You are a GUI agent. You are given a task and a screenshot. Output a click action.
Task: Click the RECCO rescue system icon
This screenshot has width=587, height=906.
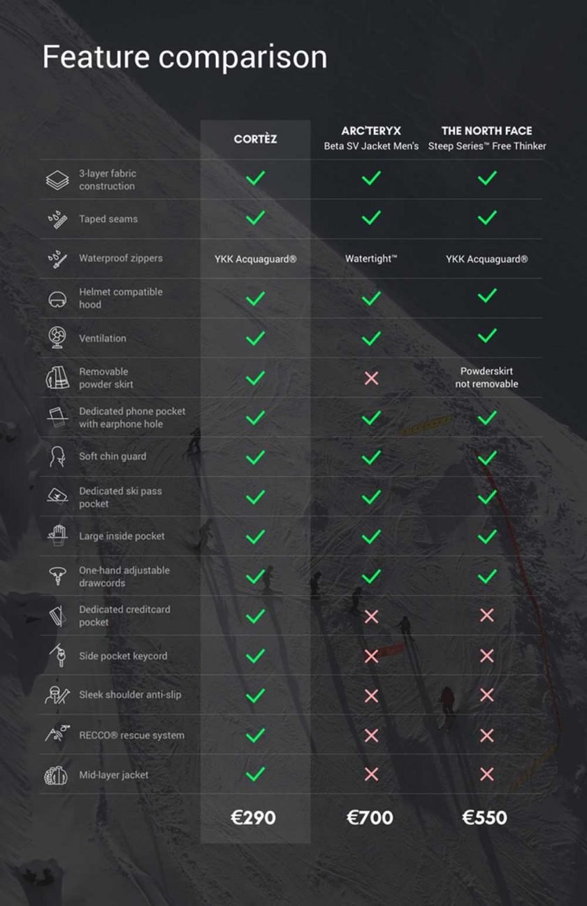[x=57, y=734]
